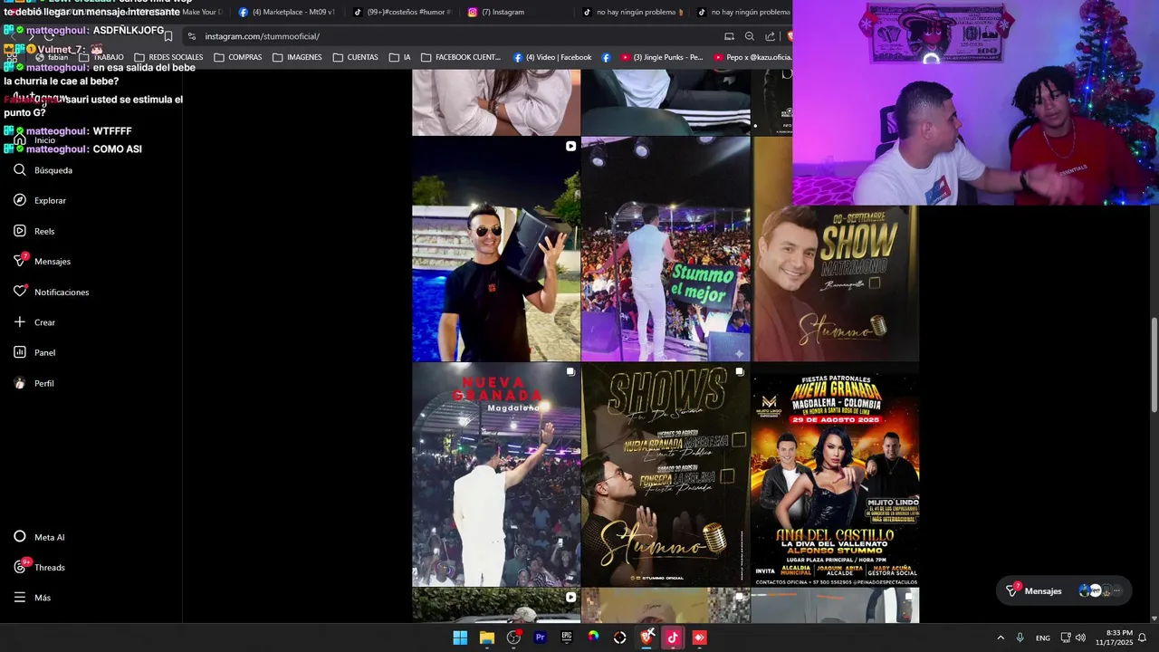Open Shows fin de semana flyer post
The height and width of the screenshot is (652, 1159).
point(666,475)
